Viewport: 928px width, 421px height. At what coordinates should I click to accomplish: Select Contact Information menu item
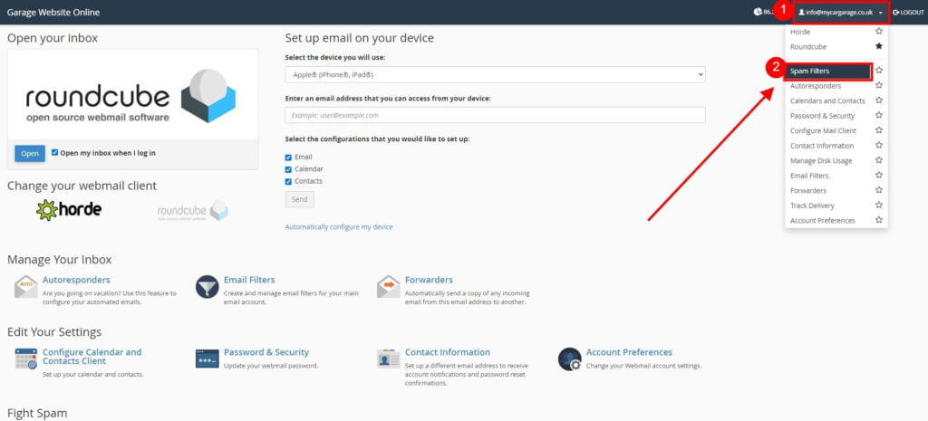(x=822, y=146)
